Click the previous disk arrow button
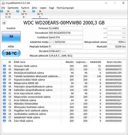This screenshot has width=128, height=135. click(x=4, y=23)
